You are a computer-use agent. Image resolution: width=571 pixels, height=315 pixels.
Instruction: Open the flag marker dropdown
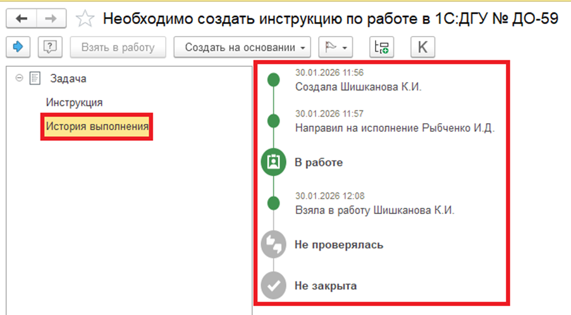tap(336, 47)
